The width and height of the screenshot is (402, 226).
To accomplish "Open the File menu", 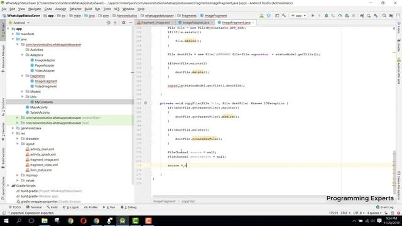I will click(x=4, y=9).
